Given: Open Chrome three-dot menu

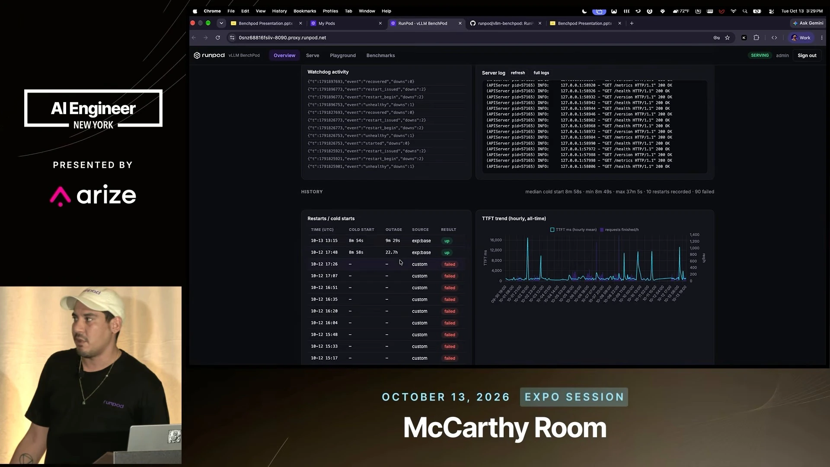Looking at the screenshot, I should [x=822, y=38].
